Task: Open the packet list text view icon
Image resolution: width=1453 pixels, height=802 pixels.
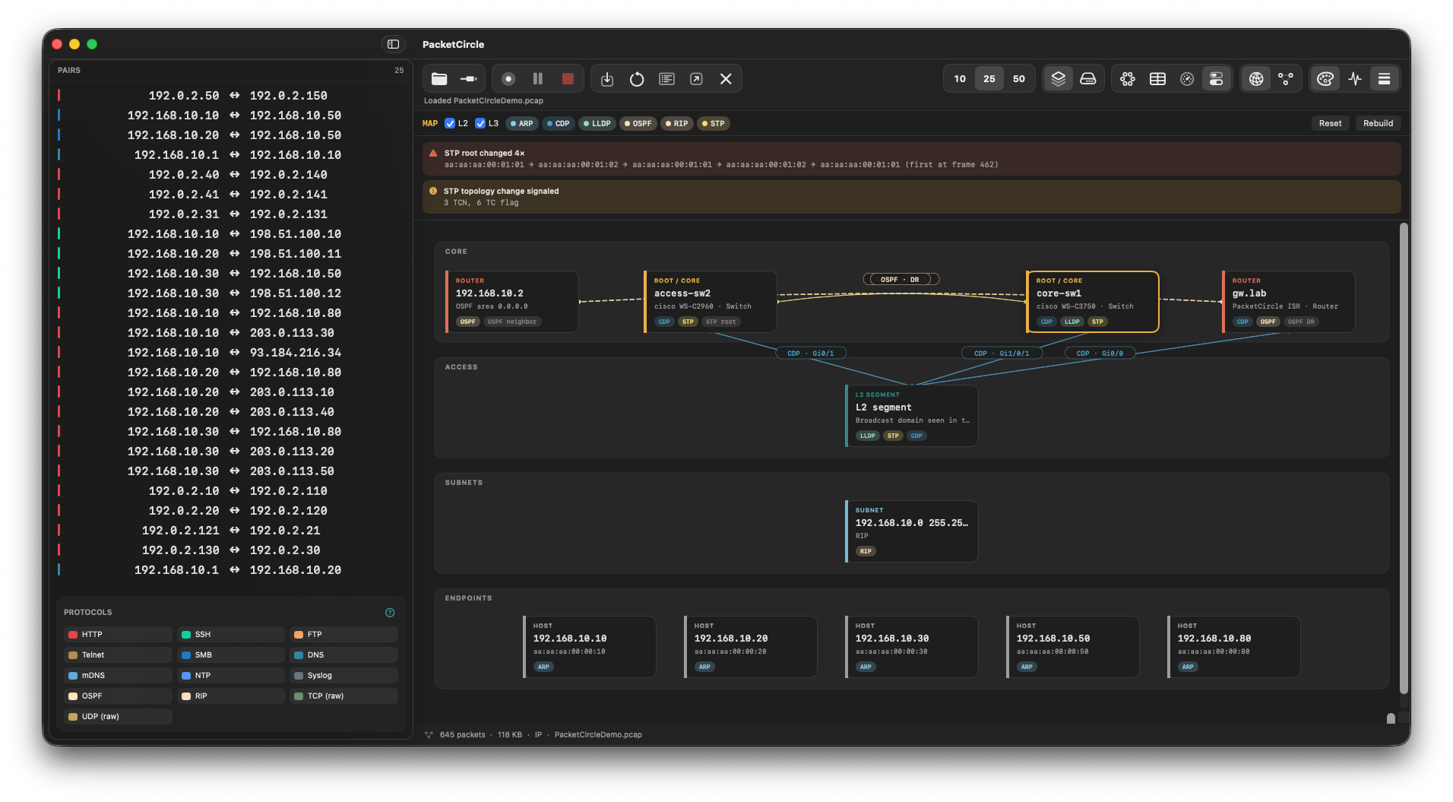Action: pyautogui.click(x=666, y=79)
